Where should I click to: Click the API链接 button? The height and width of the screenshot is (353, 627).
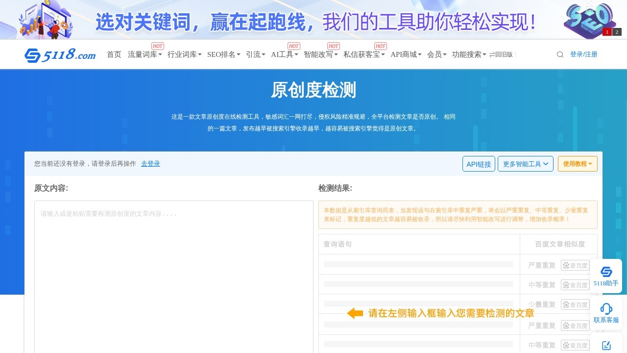[x=479, y=164]
